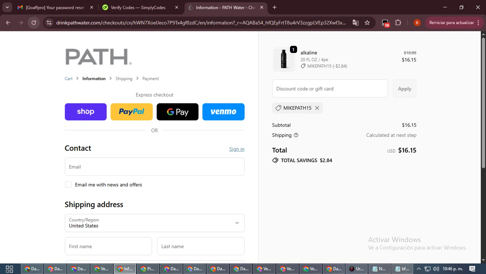Screen dimensions: 486x274
Task: Pay with Shop Pay express button
Action: [x=86, y=112]
